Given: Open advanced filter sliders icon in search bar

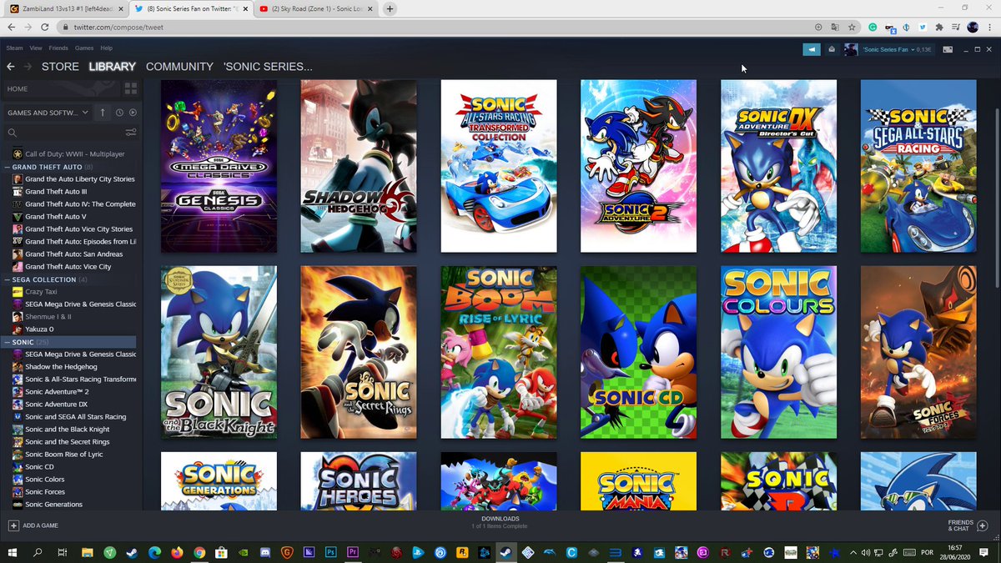Looking at the screenshot, I should tap(131, 133).
